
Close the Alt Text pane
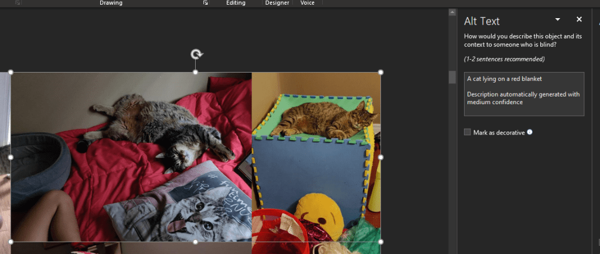(x=579, y=19)
